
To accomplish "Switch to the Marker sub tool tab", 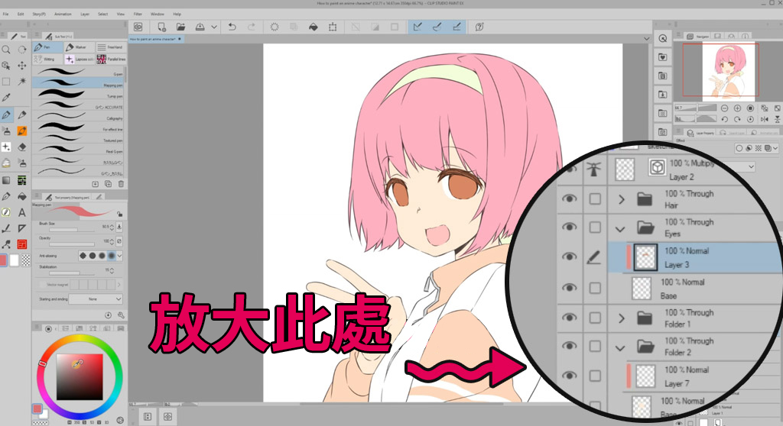I will 79,47.
